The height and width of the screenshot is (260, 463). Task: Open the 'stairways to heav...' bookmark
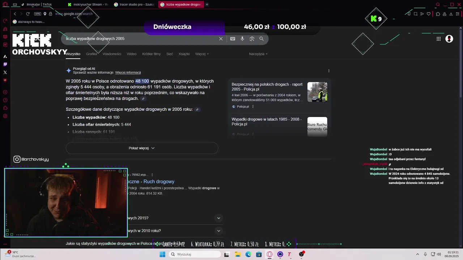(29, 22)
